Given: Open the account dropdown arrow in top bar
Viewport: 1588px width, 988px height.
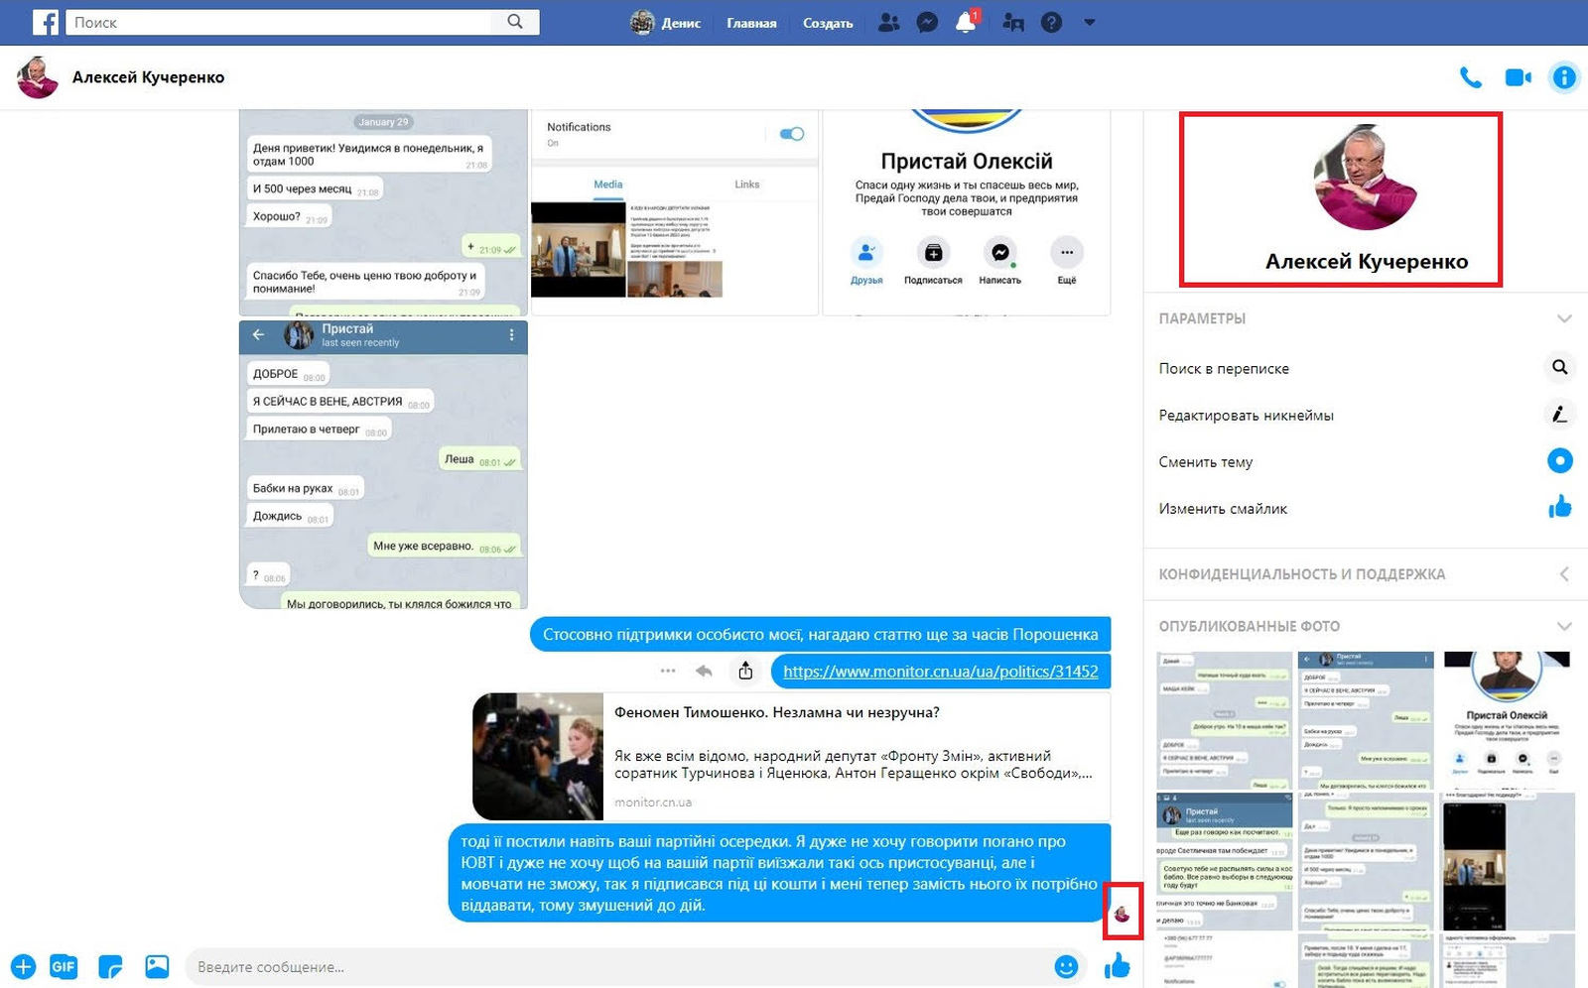Looking at the screenshot, I should tap(1089, 22).
